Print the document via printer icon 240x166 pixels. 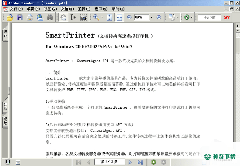(x=30, y=18)
